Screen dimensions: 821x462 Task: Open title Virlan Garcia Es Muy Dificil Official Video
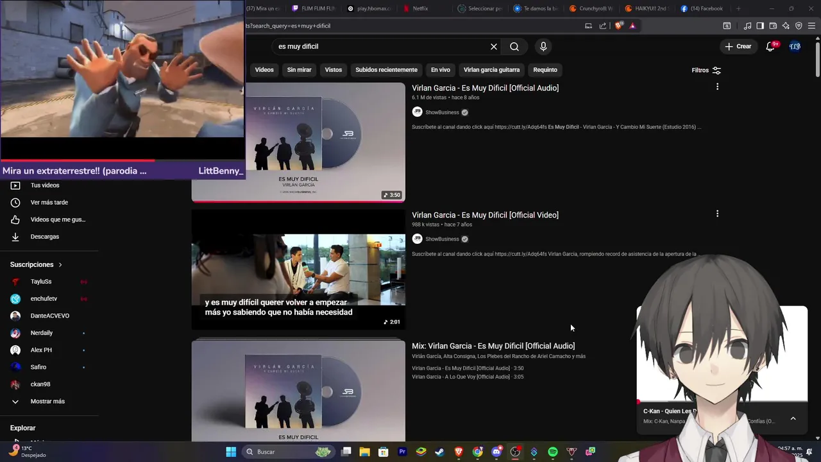485,215
